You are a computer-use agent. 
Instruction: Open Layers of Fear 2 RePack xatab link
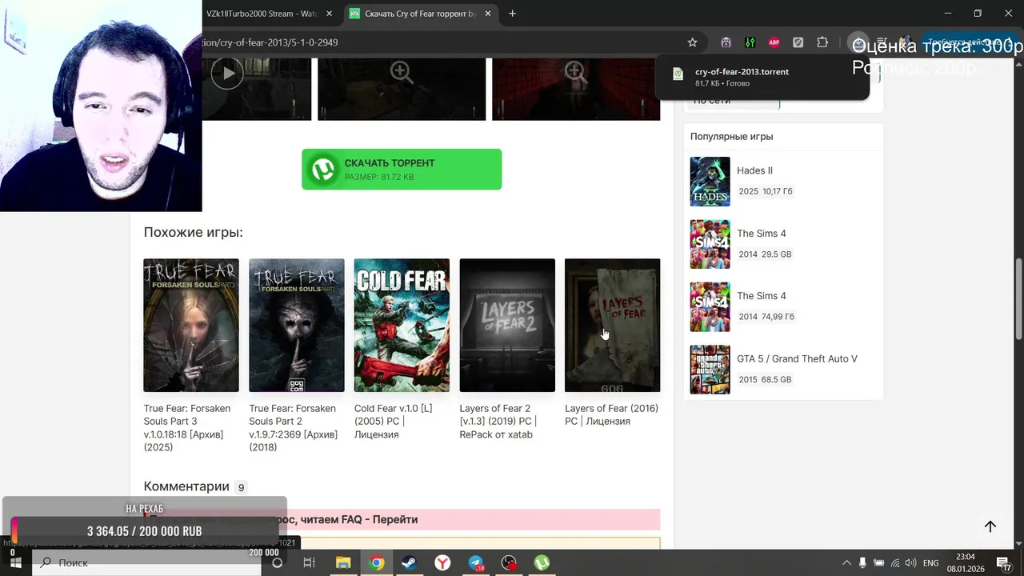(498, 422)
